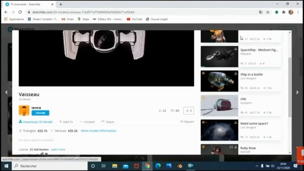
Task: Click the popup's vertical scrollbar
Action: [290, 87]
